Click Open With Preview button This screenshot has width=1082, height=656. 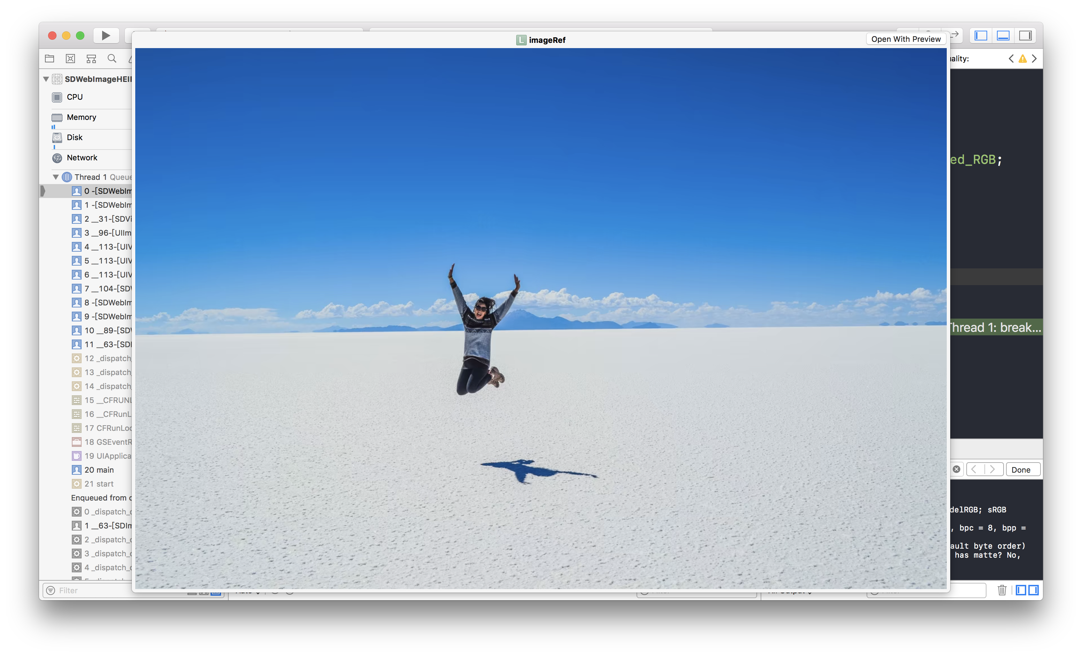tap(906, 39)
